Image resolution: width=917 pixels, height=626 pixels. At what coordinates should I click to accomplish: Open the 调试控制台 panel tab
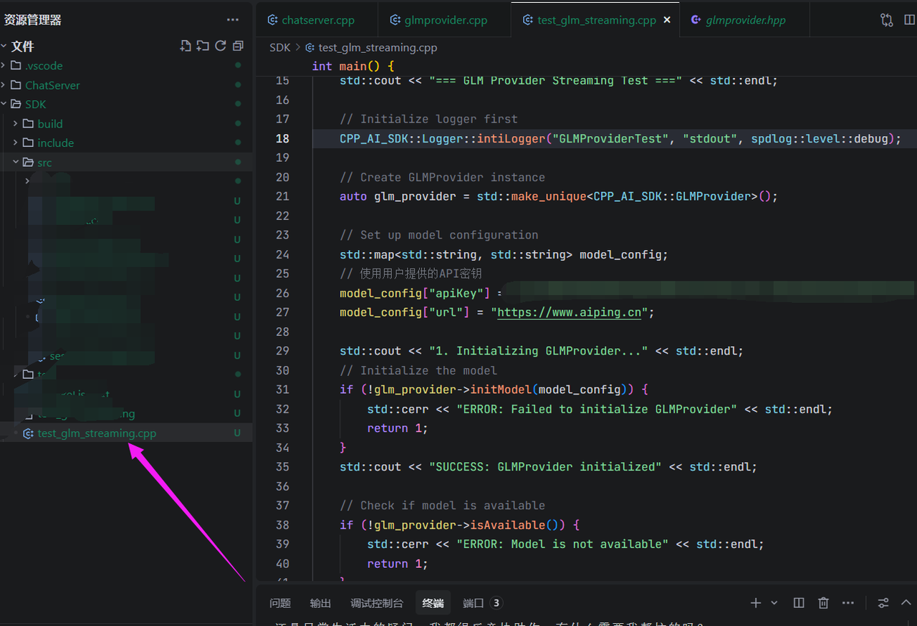click(x=377, y=603)
